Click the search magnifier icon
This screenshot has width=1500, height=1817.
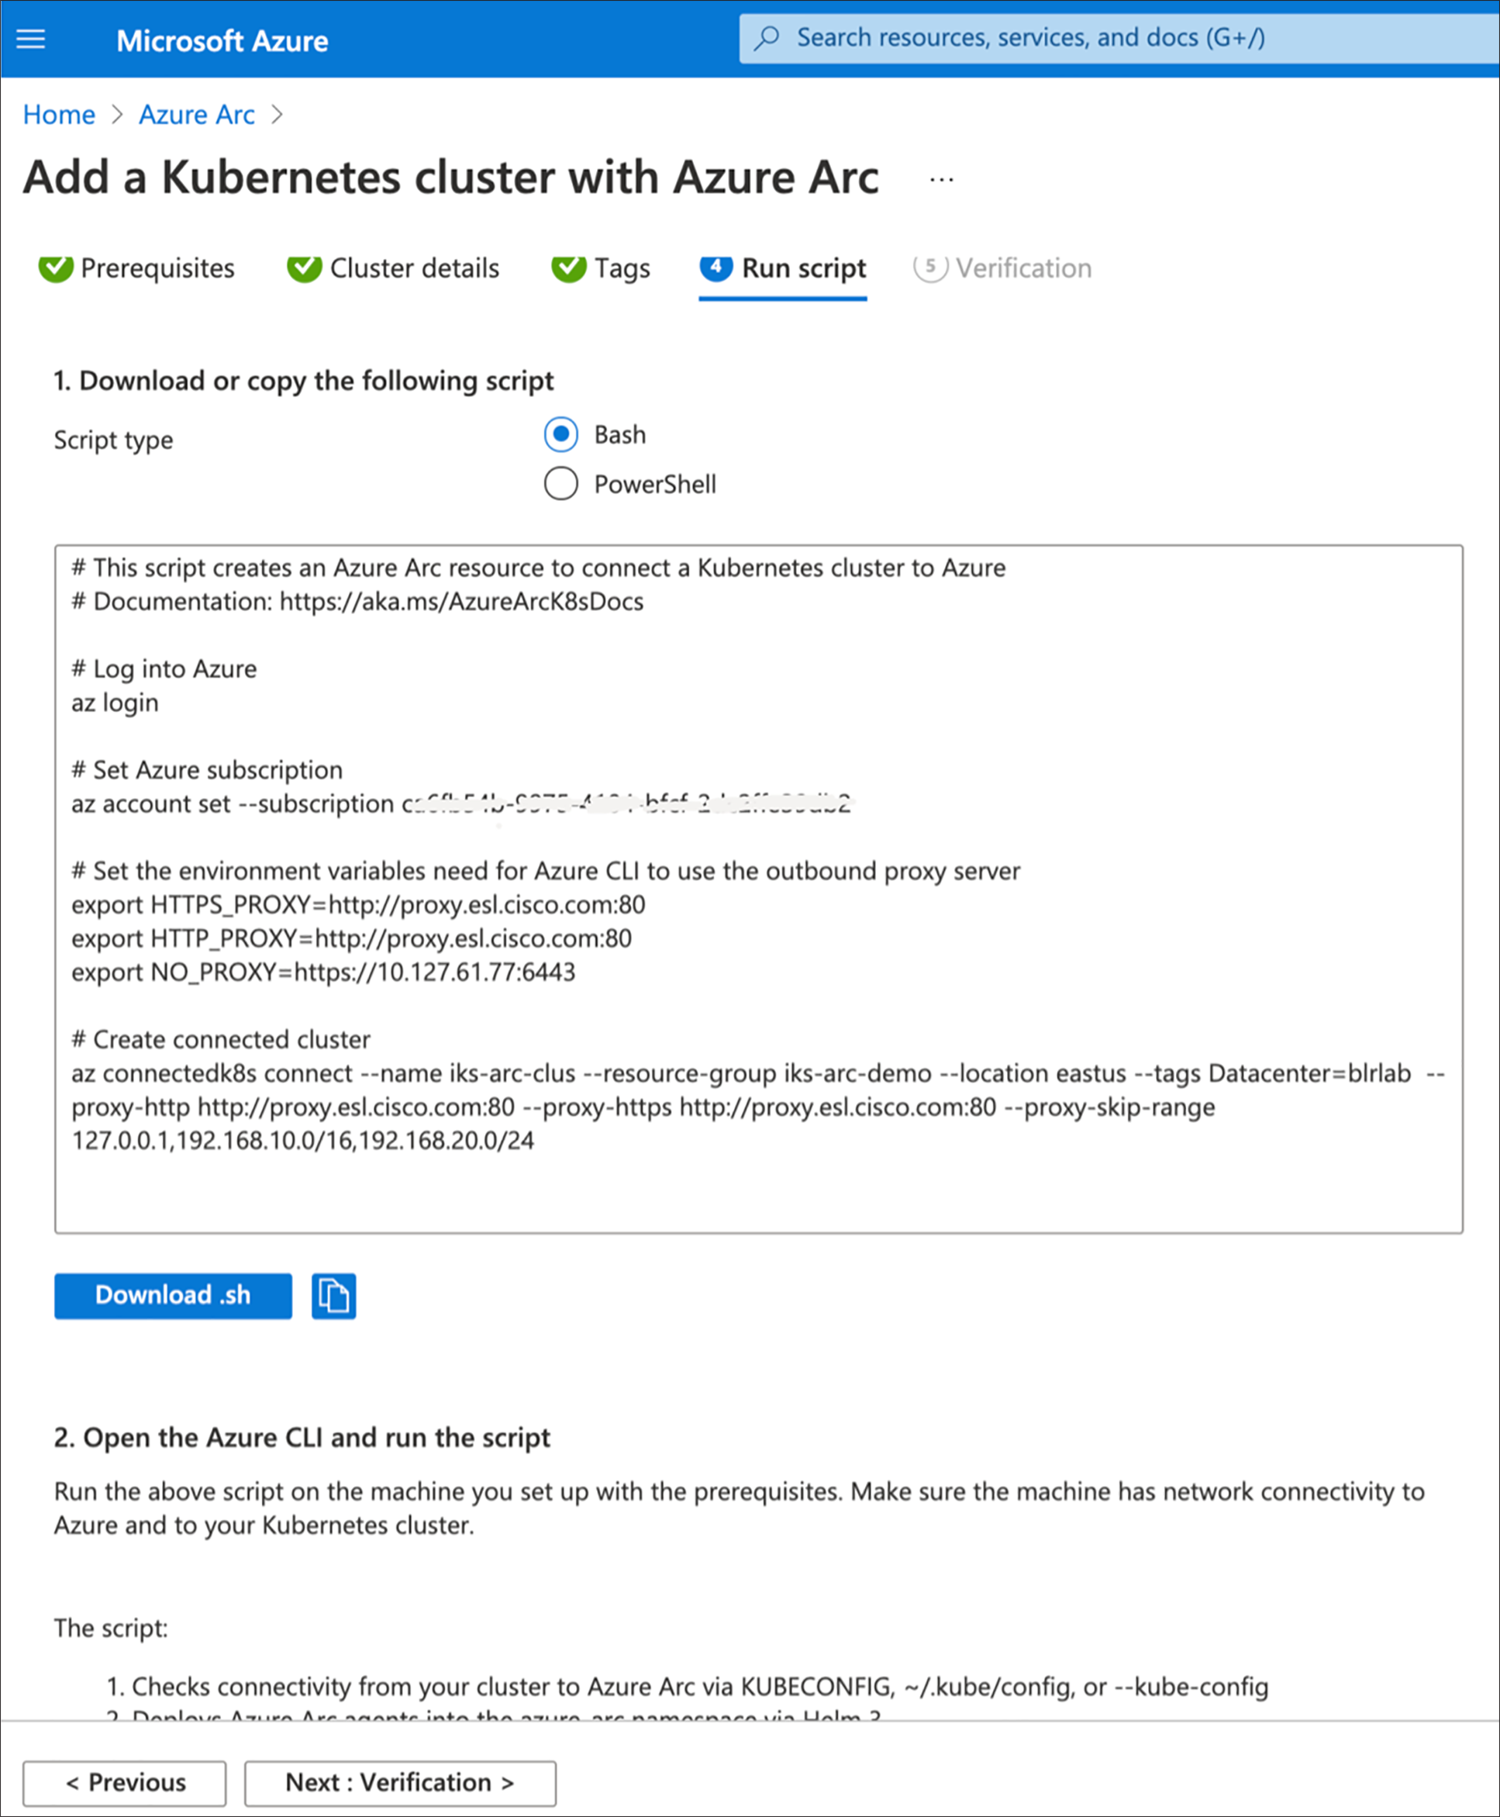767,38
